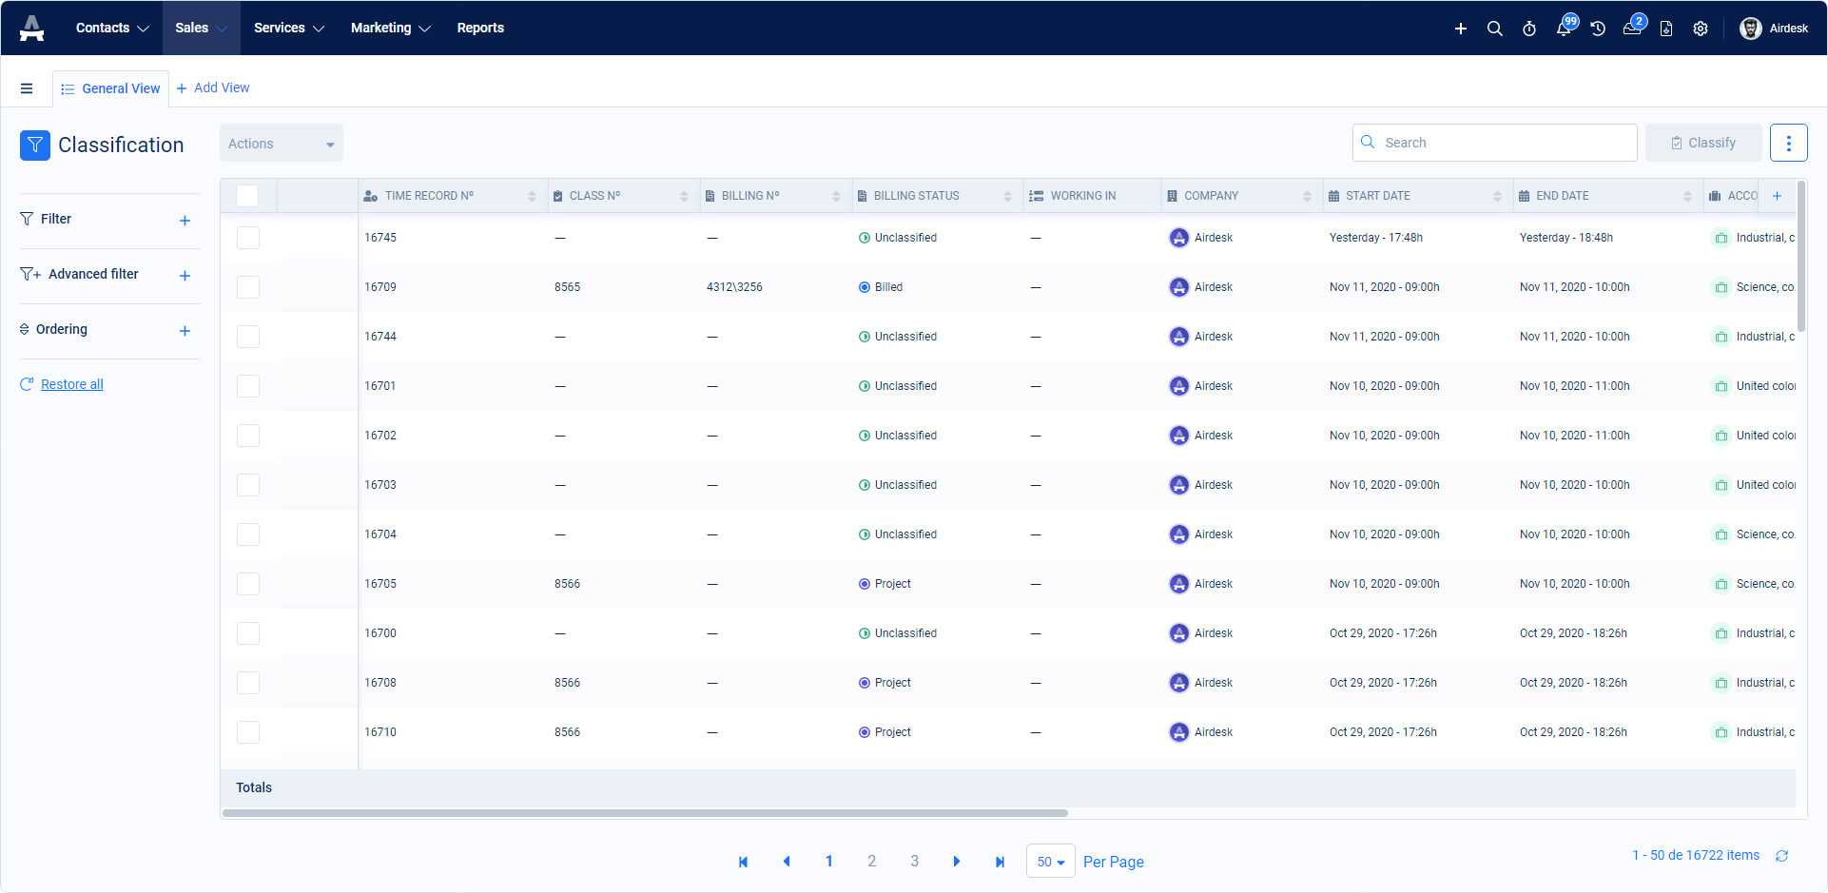Sort by Billing Status arrows
The image size is (1828, 893).
click(x=1007, y=196)
